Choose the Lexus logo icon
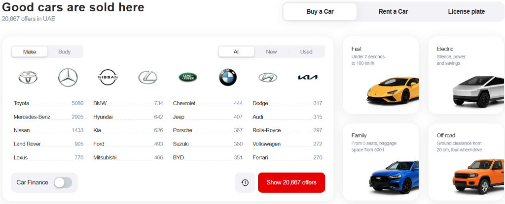Screen dimensions: 505x204 148,78
